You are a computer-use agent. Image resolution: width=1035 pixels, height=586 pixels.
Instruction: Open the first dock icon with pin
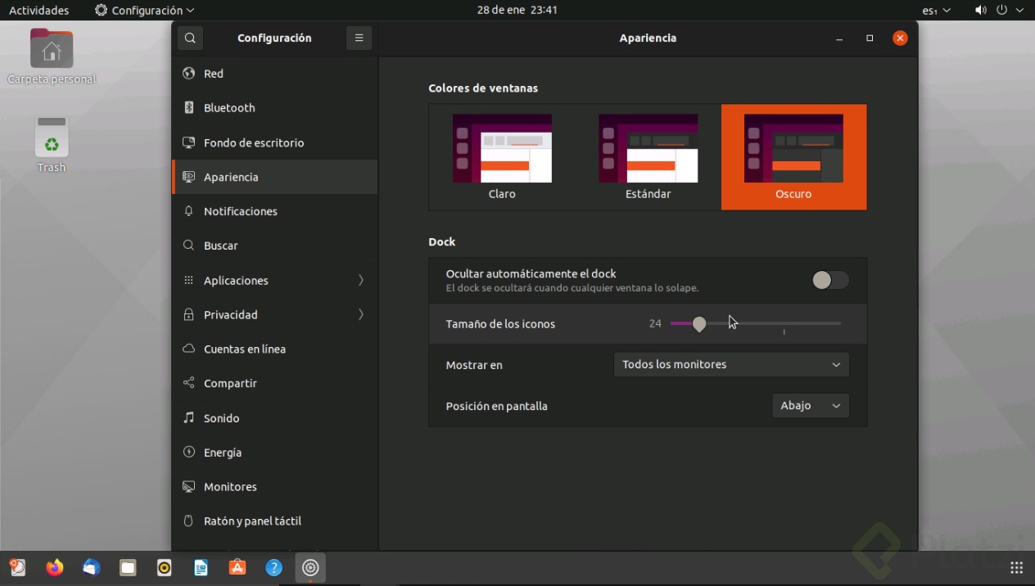click(x=18, y=568)
